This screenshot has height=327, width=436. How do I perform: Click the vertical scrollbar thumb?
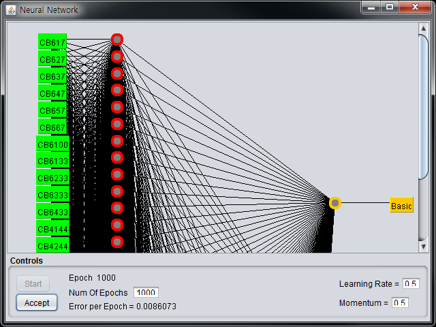coord(423,107)
